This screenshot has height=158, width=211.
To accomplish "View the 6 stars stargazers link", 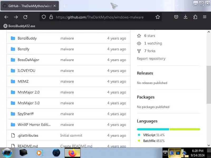I will click(x=150, y=36).
